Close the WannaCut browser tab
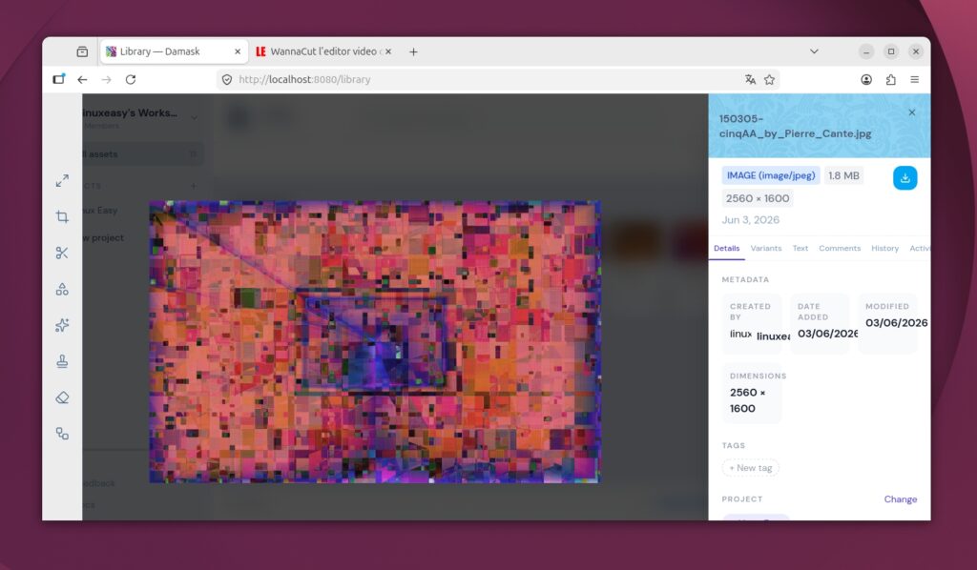Image resolution: width=977 pixels, height=570 pixels. (388, 51)
